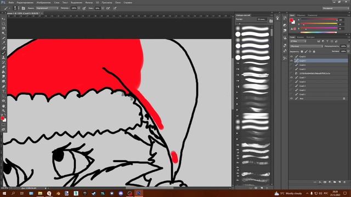Screen dimensions: 351x197
Task: Select the Move tool
Action: [4, 19]
